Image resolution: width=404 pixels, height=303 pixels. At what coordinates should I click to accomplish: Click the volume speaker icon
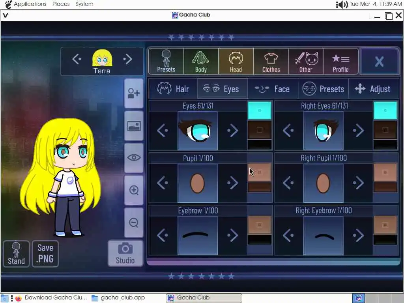(x=342, y=4)
